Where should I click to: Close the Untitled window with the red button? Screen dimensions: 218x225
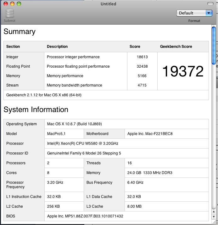click(x=6, y=4)
